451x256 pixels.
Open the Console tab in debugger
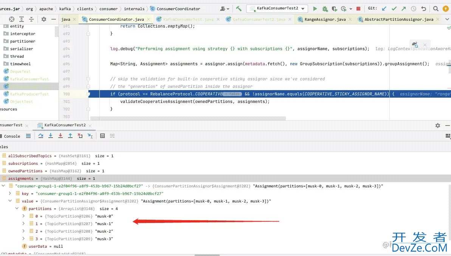pos(12,136)
